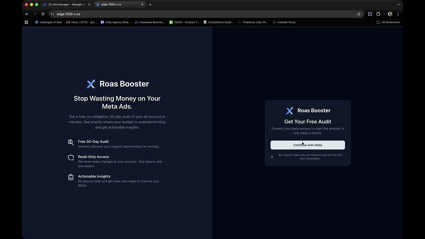Click the address bar URL field

click(x=206, y=14)
